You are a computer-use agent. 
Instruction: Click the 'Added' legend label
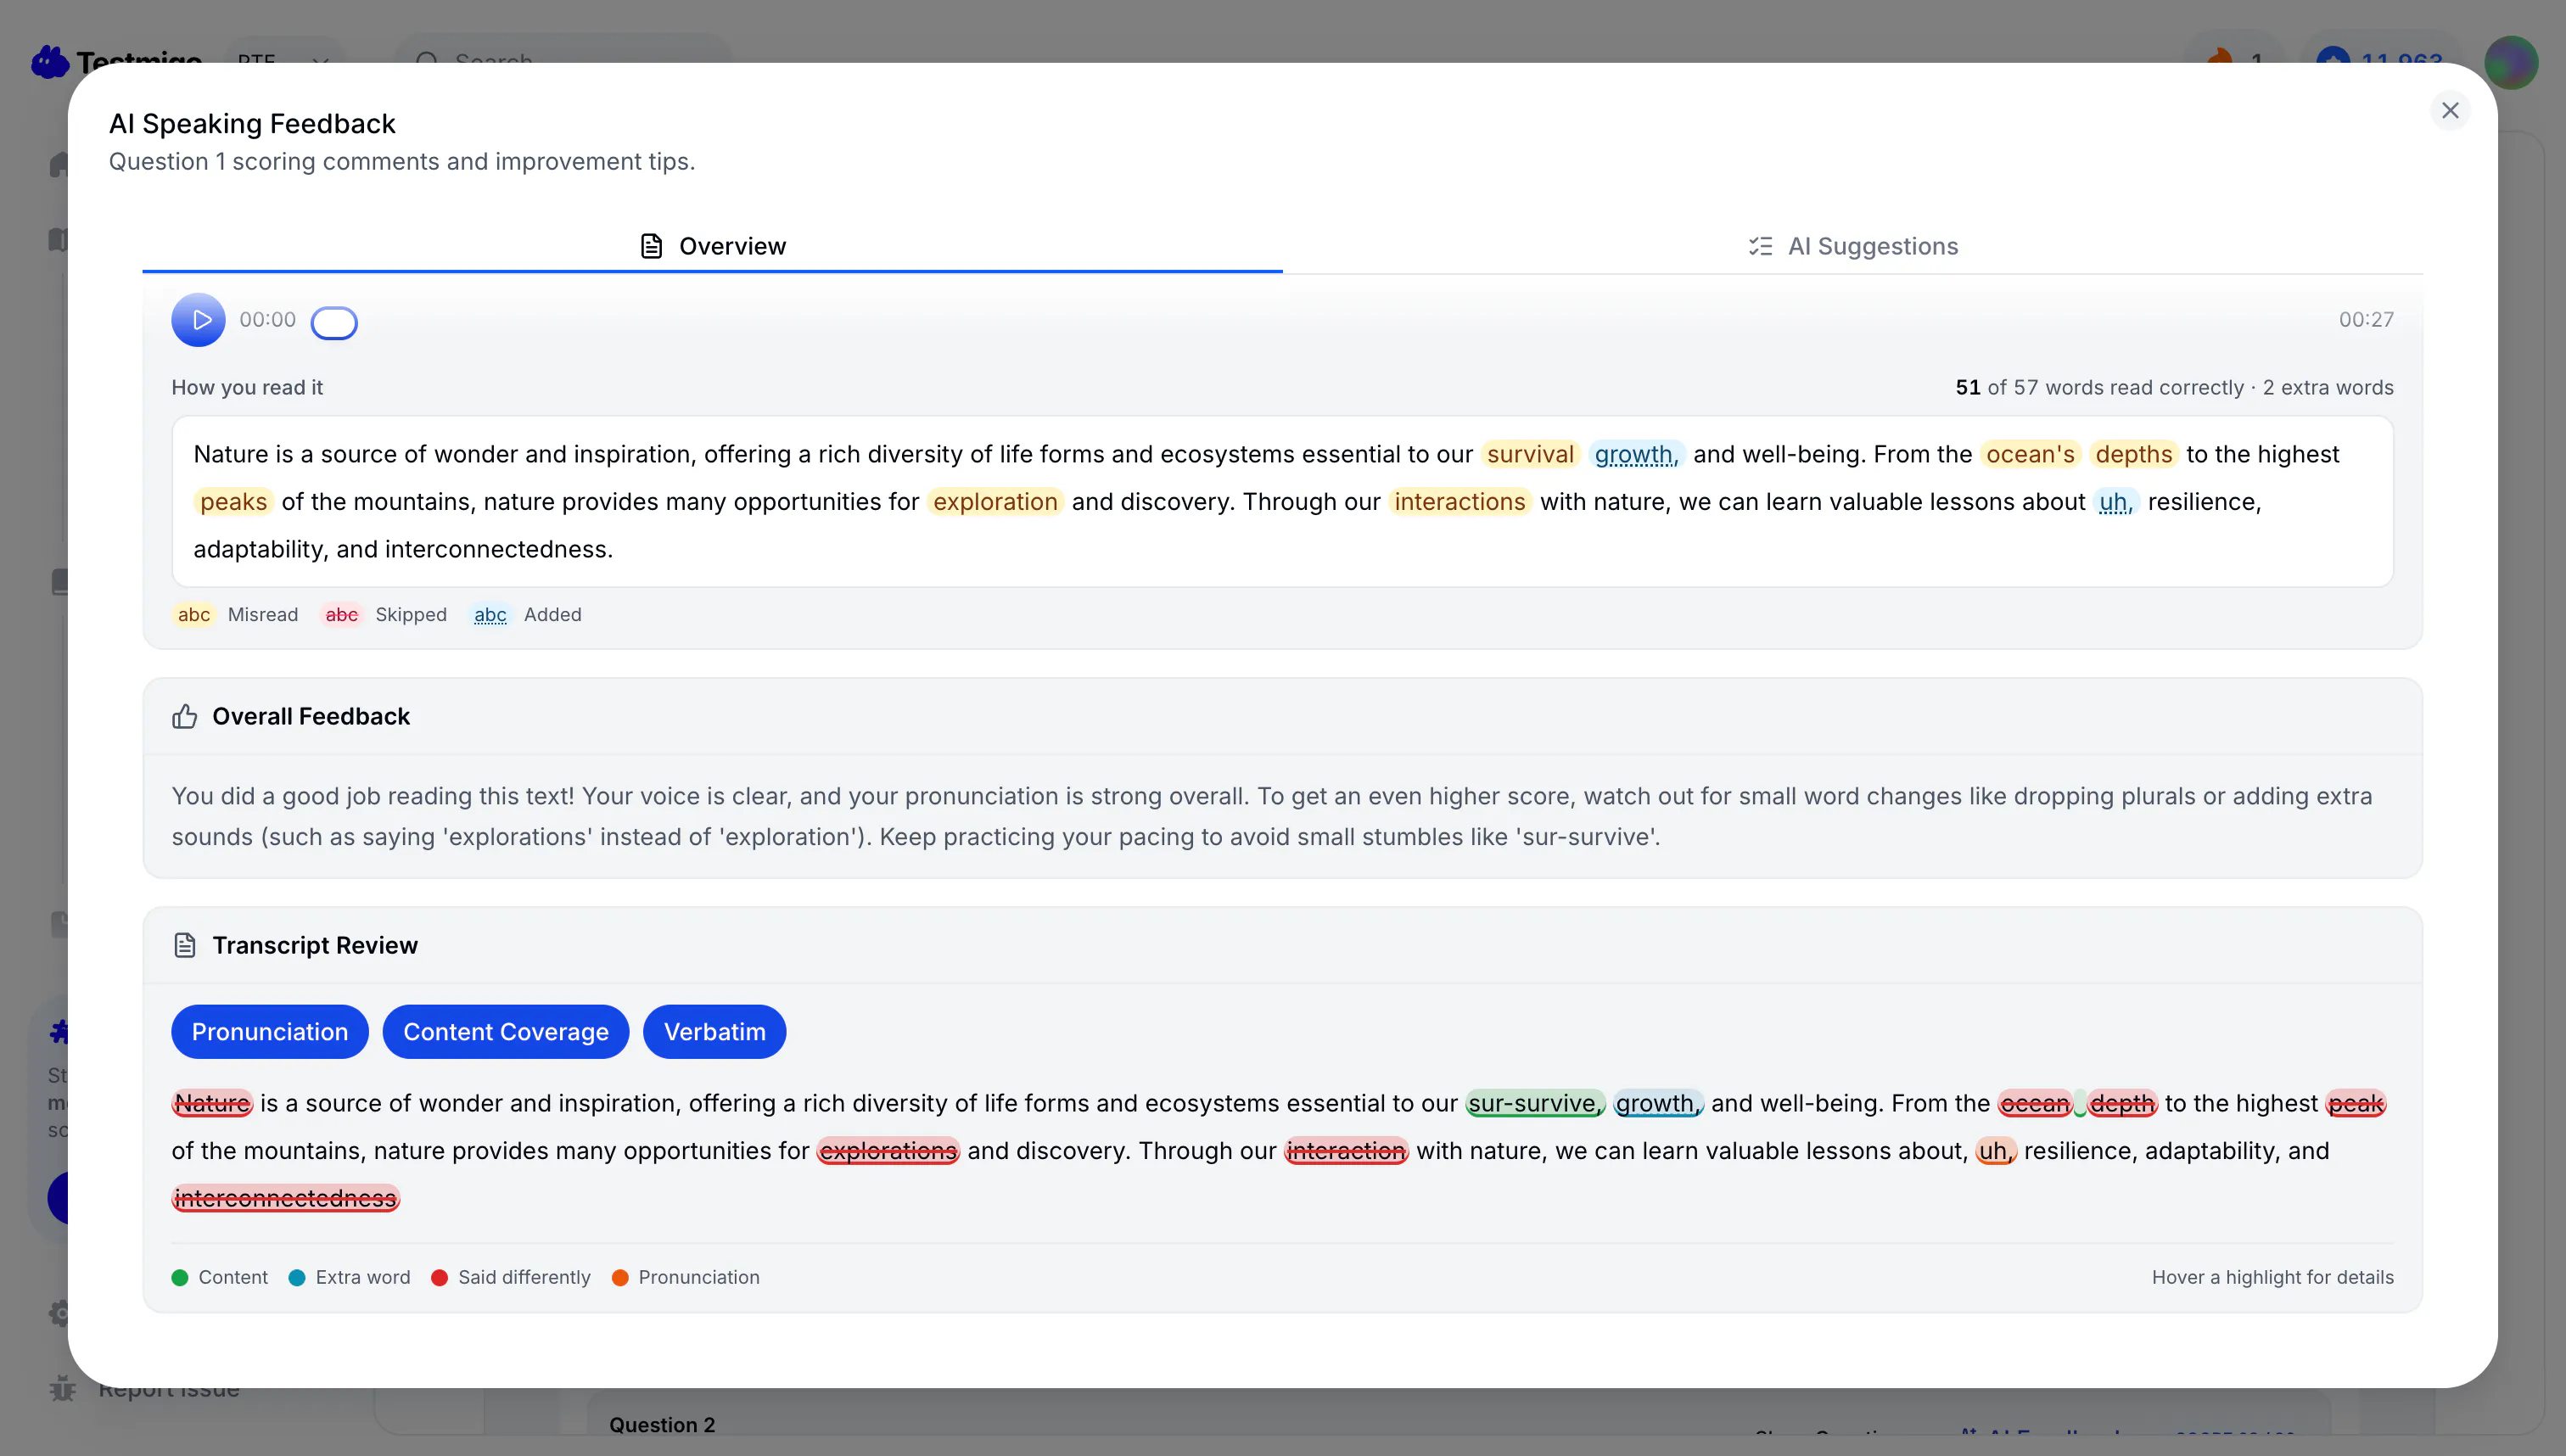tap(553, 615)
